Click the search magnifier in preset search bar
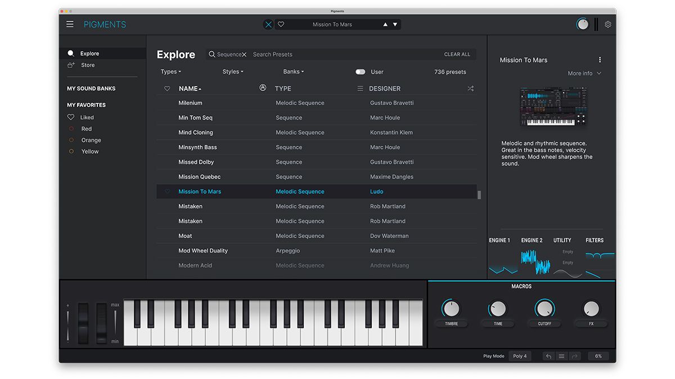The width and height of the screenshot is (675, 379). tap(212, 54)
